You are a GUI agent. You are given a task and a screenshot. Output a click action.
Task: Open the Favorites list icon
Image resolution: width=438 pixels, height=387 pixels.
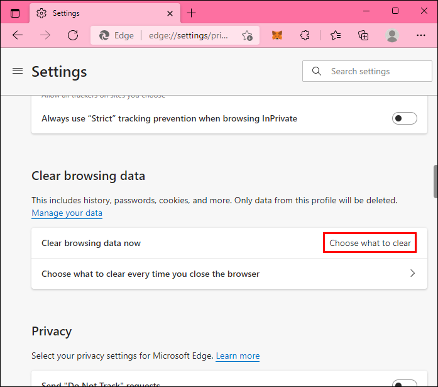click(x=336, y=35)
